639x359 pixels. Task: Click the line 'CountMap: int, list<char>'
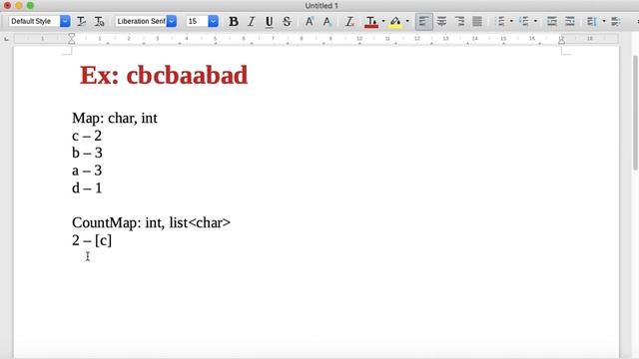point(151,223)
